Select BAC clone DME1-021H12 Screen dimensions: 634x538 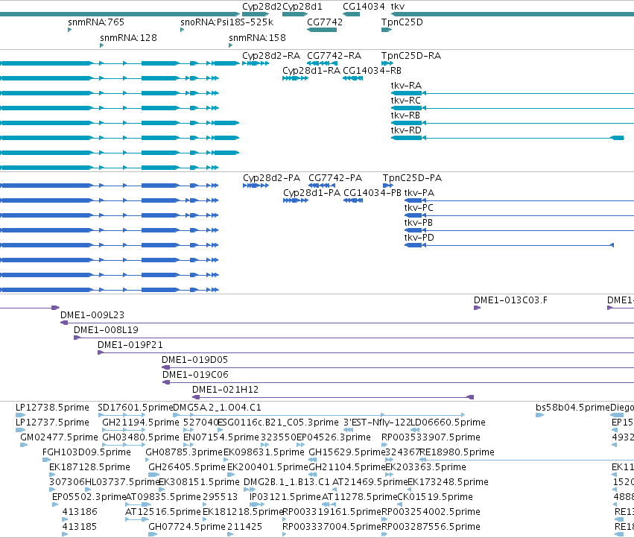point(333,397)
